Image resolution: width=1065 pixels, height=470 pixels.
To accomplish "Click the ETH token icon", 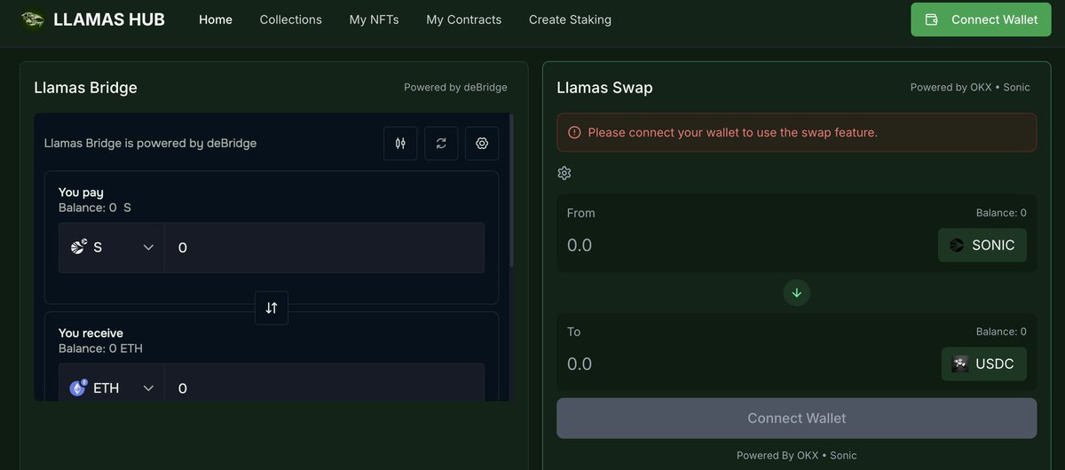I will pyautogui.click(x=78, y=388).
